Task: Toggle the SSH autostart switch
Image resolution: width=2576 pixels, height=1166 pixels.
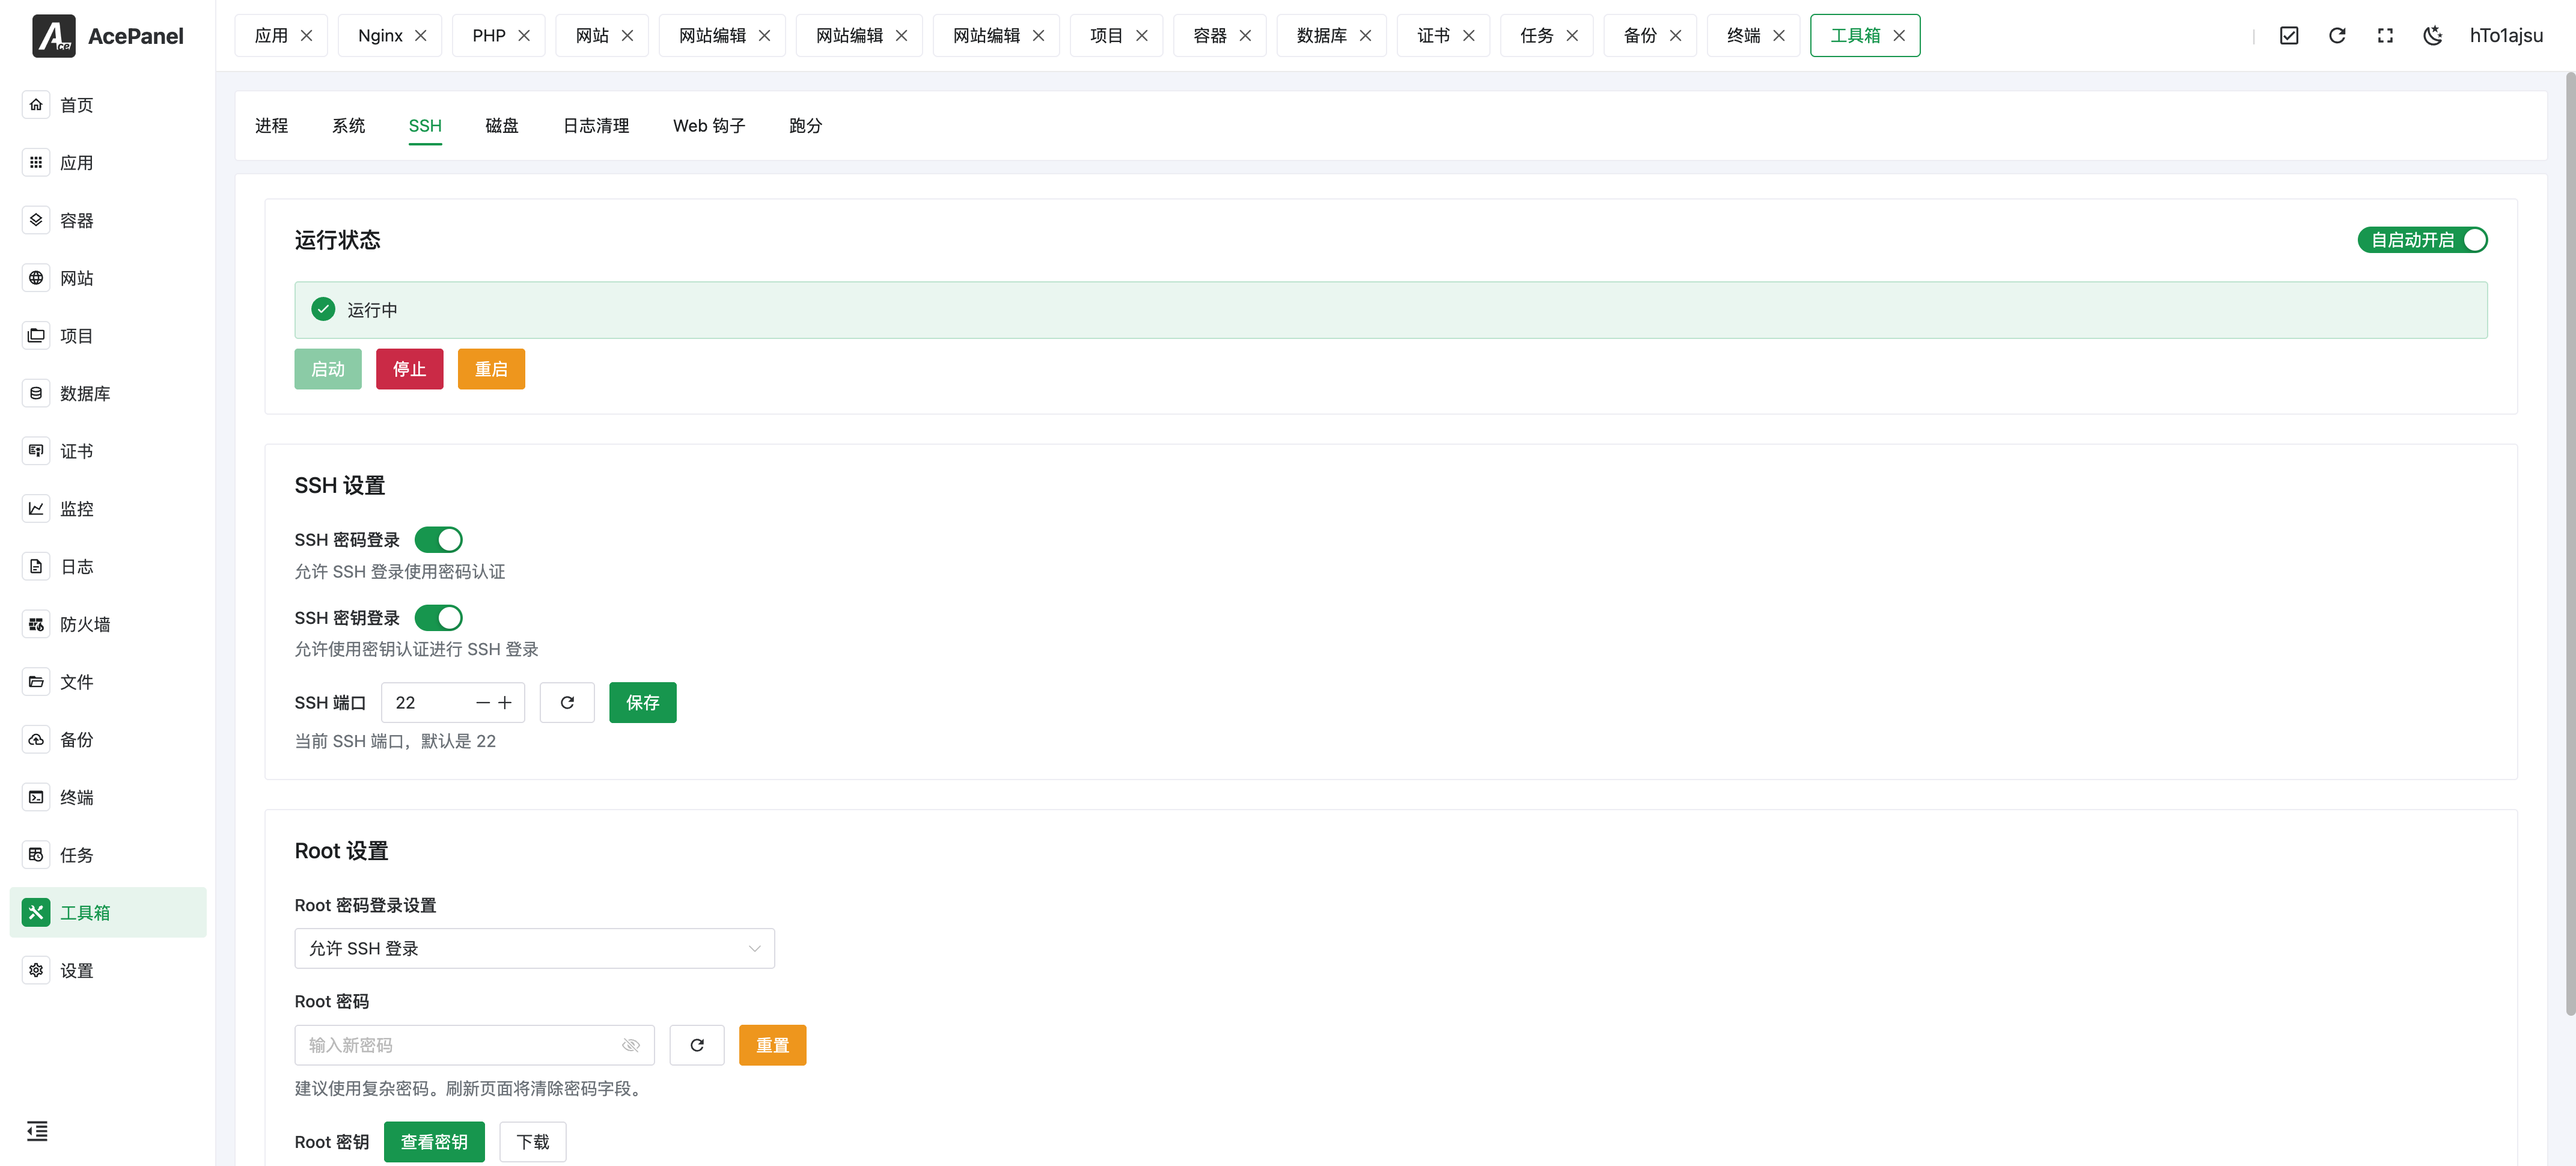Action: (x=2422, y=240)
